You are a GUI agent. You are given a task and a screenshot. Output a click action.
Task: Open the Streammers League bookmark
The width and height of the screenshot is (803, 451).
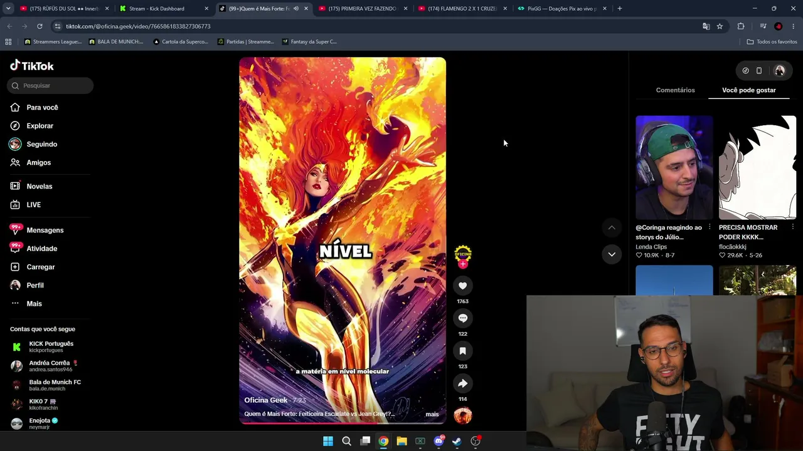pos(53,42)
